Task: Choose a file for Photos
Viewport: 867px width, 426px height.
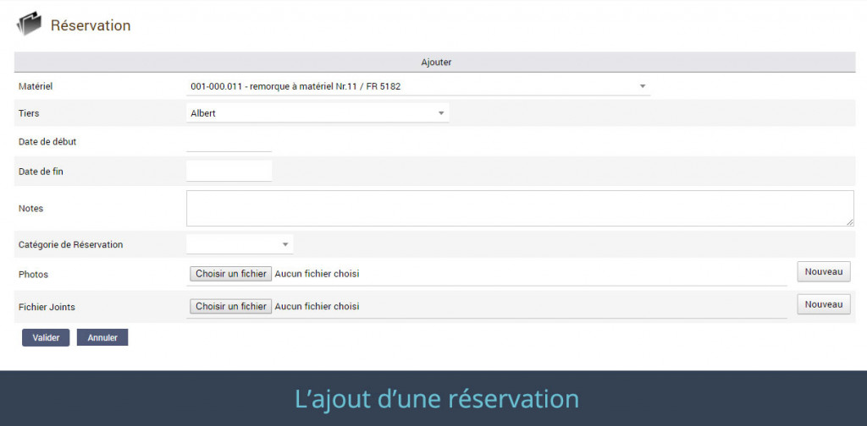Action: 230,274
